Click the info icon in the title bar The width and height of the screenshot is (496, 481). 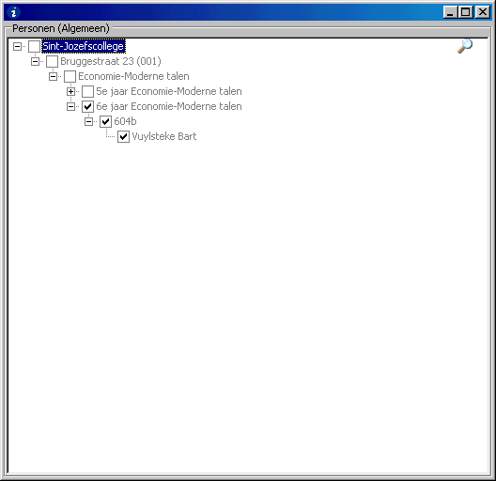tap(13, 12)
